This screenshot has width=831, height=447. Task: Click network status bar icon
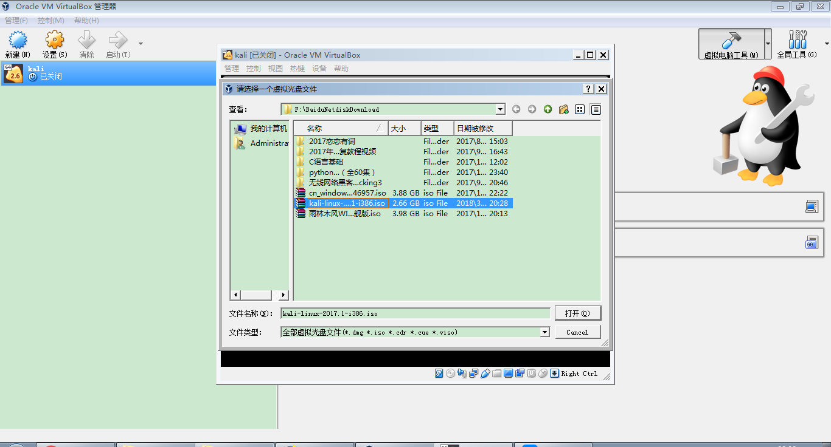(x=473, y=374)
